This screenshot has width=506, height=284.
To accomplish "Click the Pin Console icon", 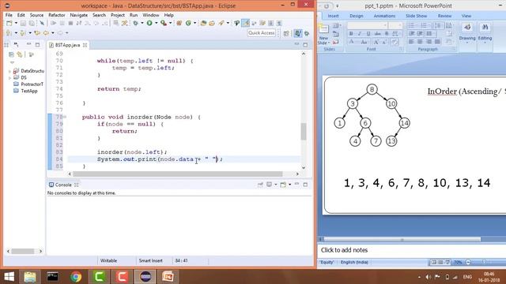I will point(260,185).
